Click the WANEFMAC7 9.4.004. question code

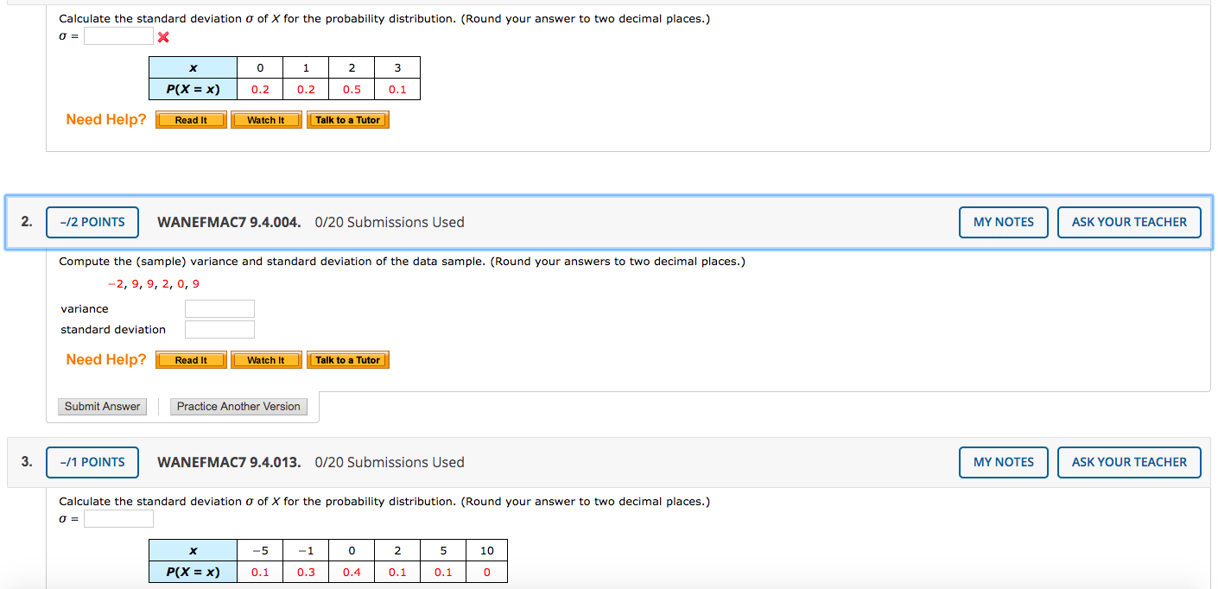tap(229, 222)
